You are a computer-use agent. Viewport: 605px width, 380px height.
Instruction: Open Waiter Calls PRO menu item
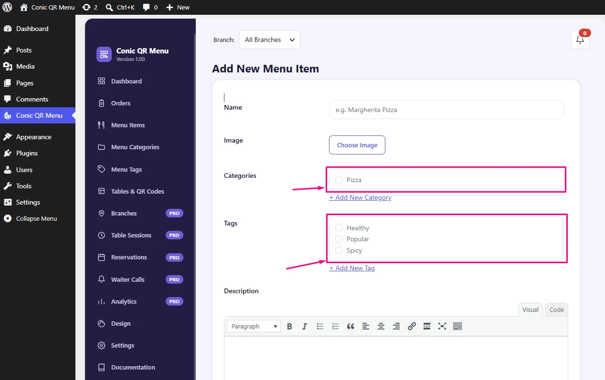[x=140, y=279]
